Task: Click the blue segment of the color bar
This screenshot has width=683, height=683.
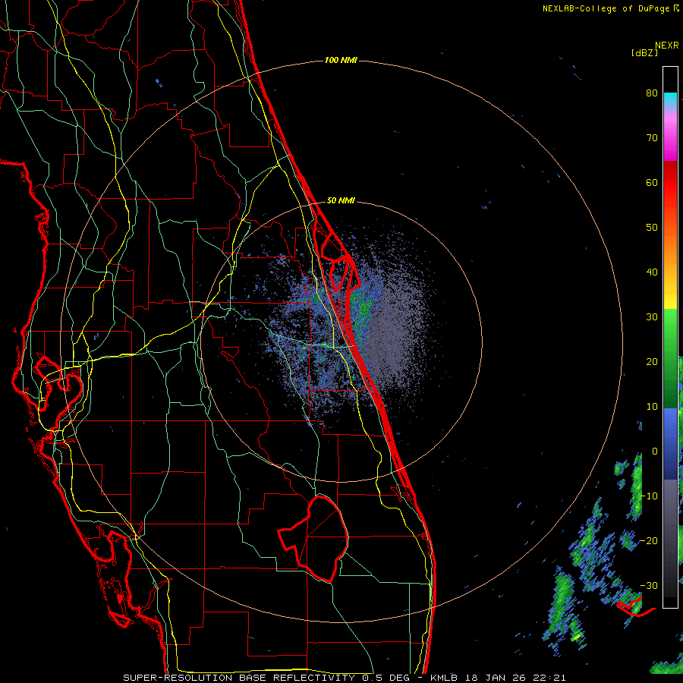Action: click(670, 443)
